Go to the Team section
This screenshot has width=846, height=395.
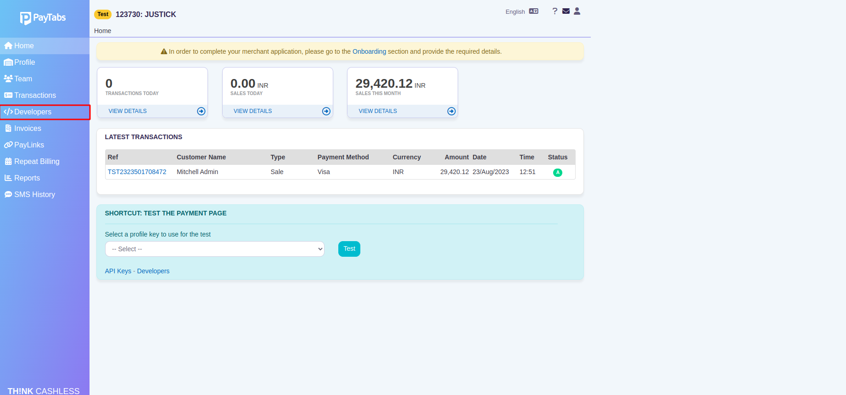45,79
